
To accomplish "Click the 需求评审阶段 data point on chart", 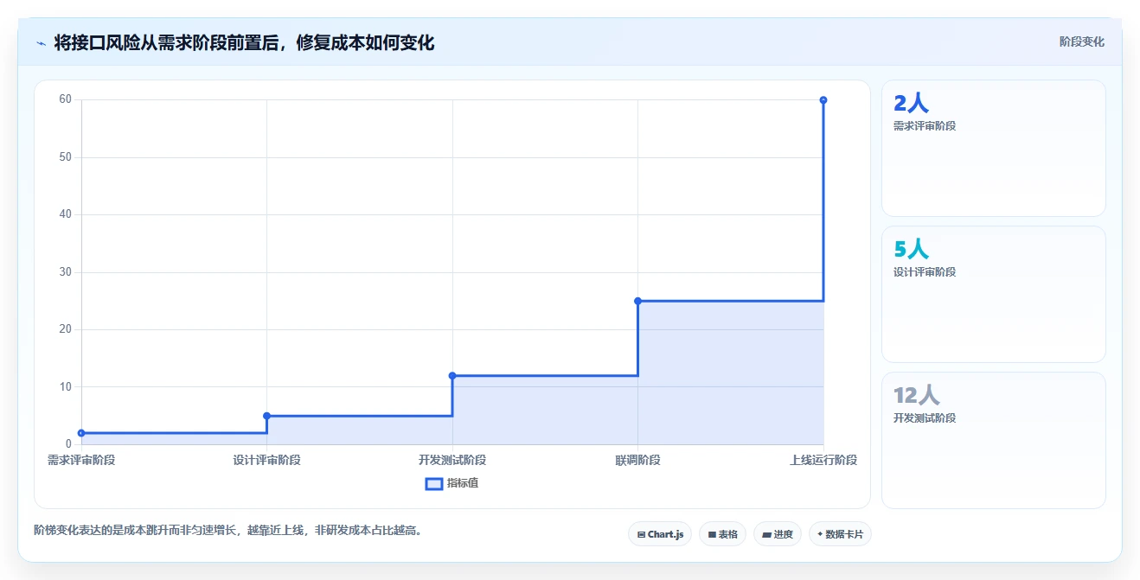I will (81, 433).
